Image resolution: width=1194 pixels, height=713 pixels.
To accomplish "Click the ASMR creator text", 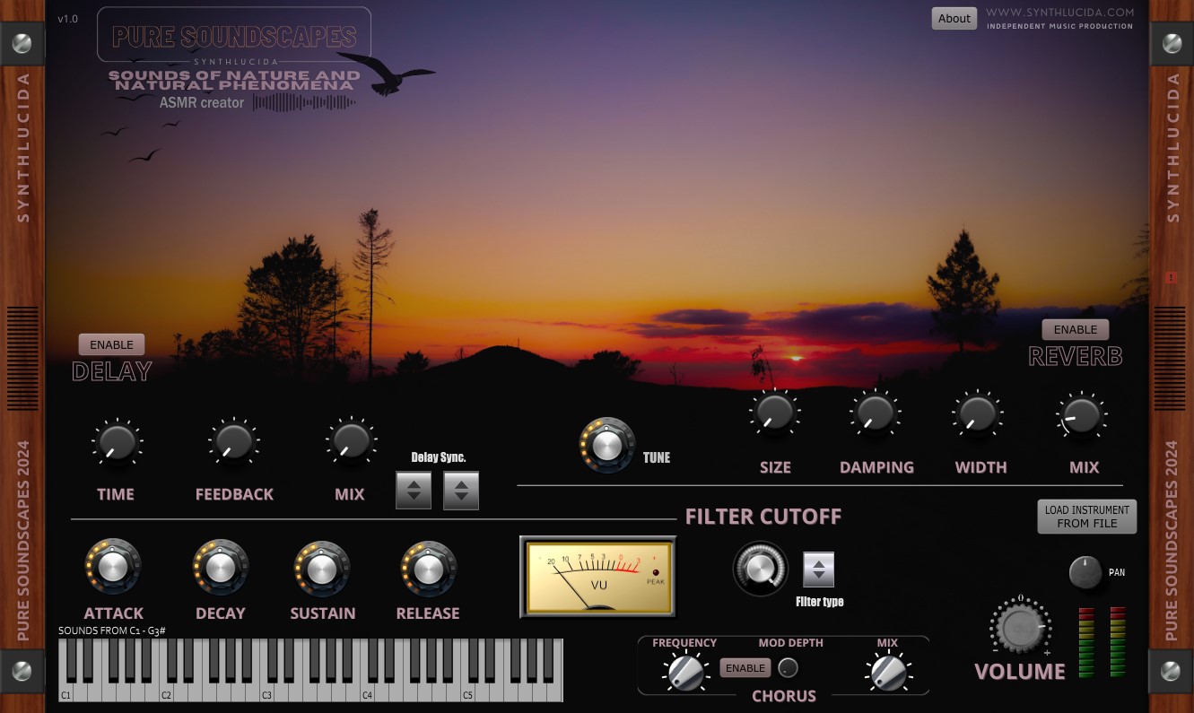I will point(202,103).
